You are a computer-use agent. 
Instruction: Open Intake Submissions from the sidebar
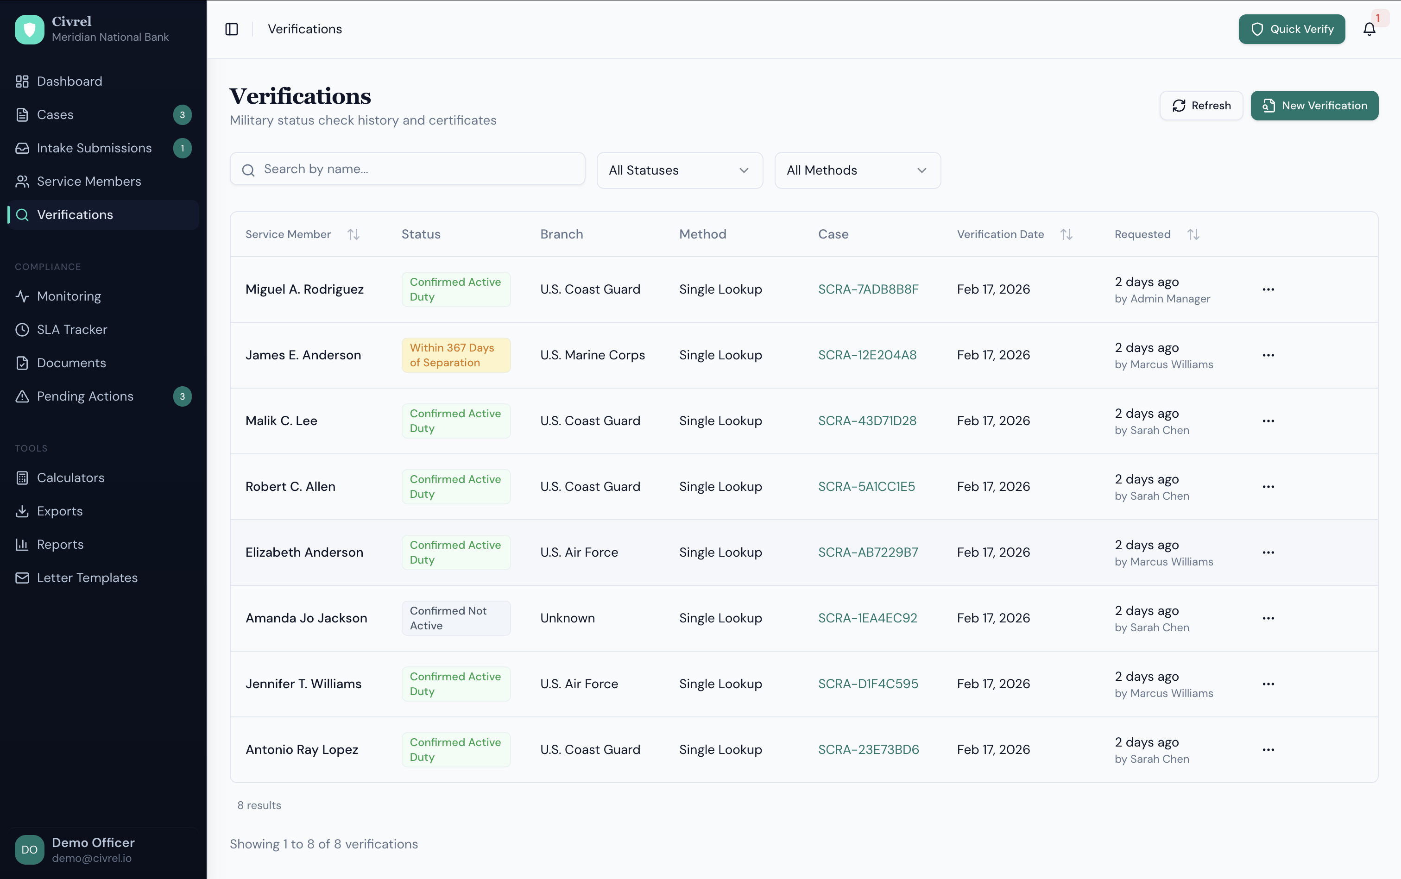coord(93,148)
